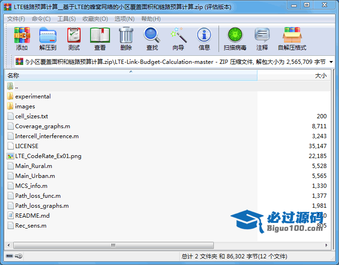Click the images folder icon
Viewport: 339px width, 265px height.
(x=10, y=106)
